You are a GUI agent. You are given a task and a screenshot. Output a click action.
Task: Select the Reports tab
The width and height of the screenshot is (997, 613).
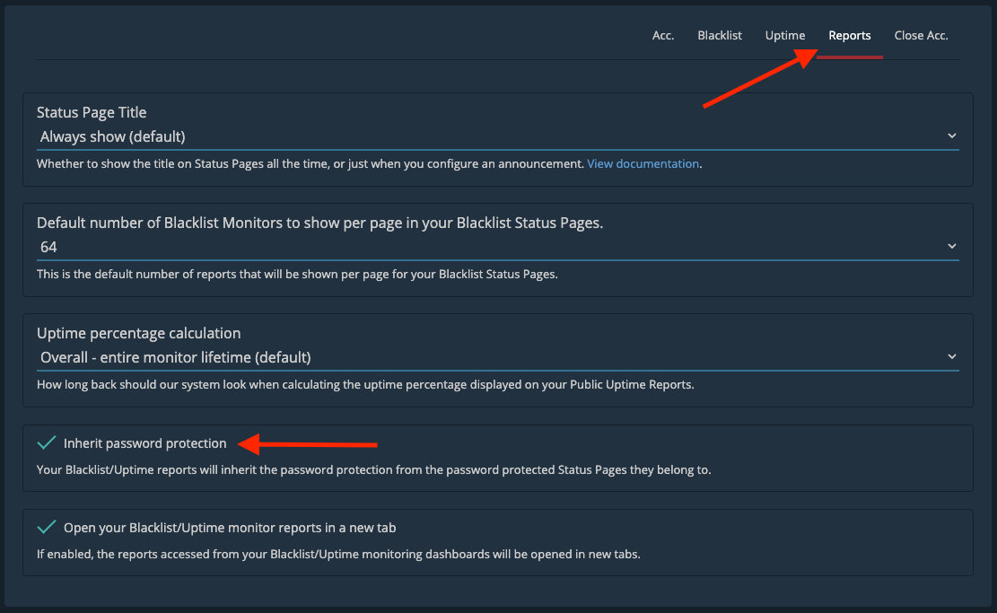850,36
